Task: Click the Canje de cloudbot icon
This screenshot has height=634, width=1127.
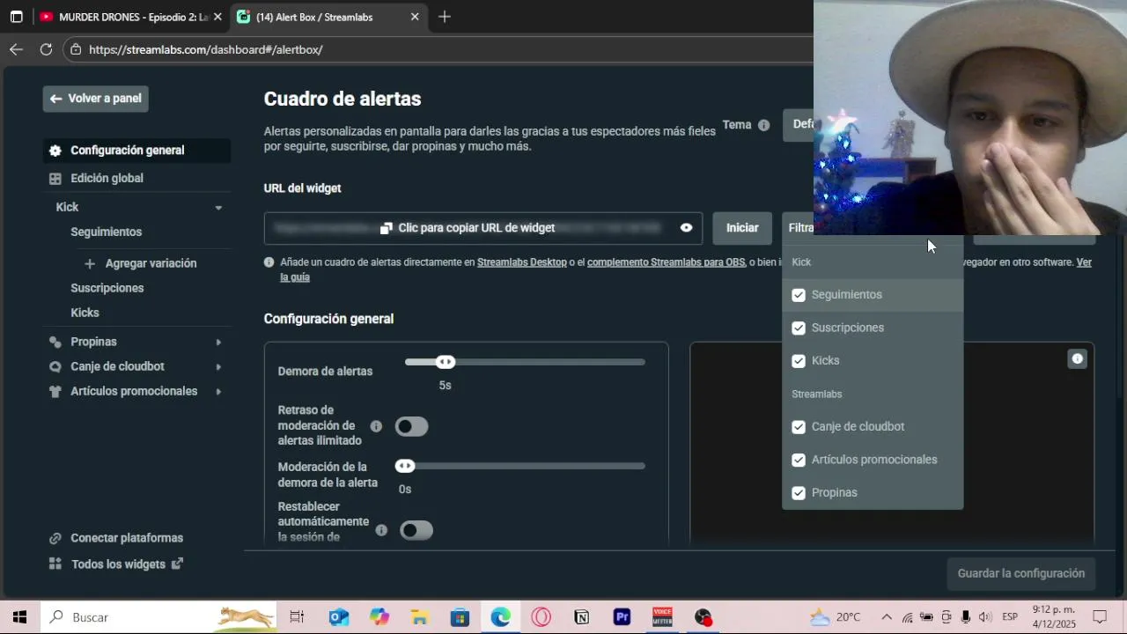Action: [x=55, y=366]
